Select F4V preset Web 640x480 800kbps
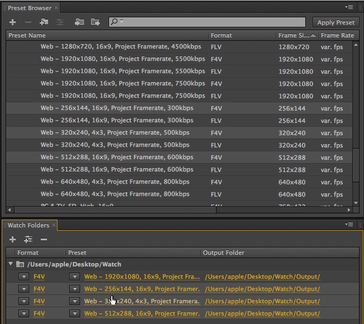 click(179, 182)
